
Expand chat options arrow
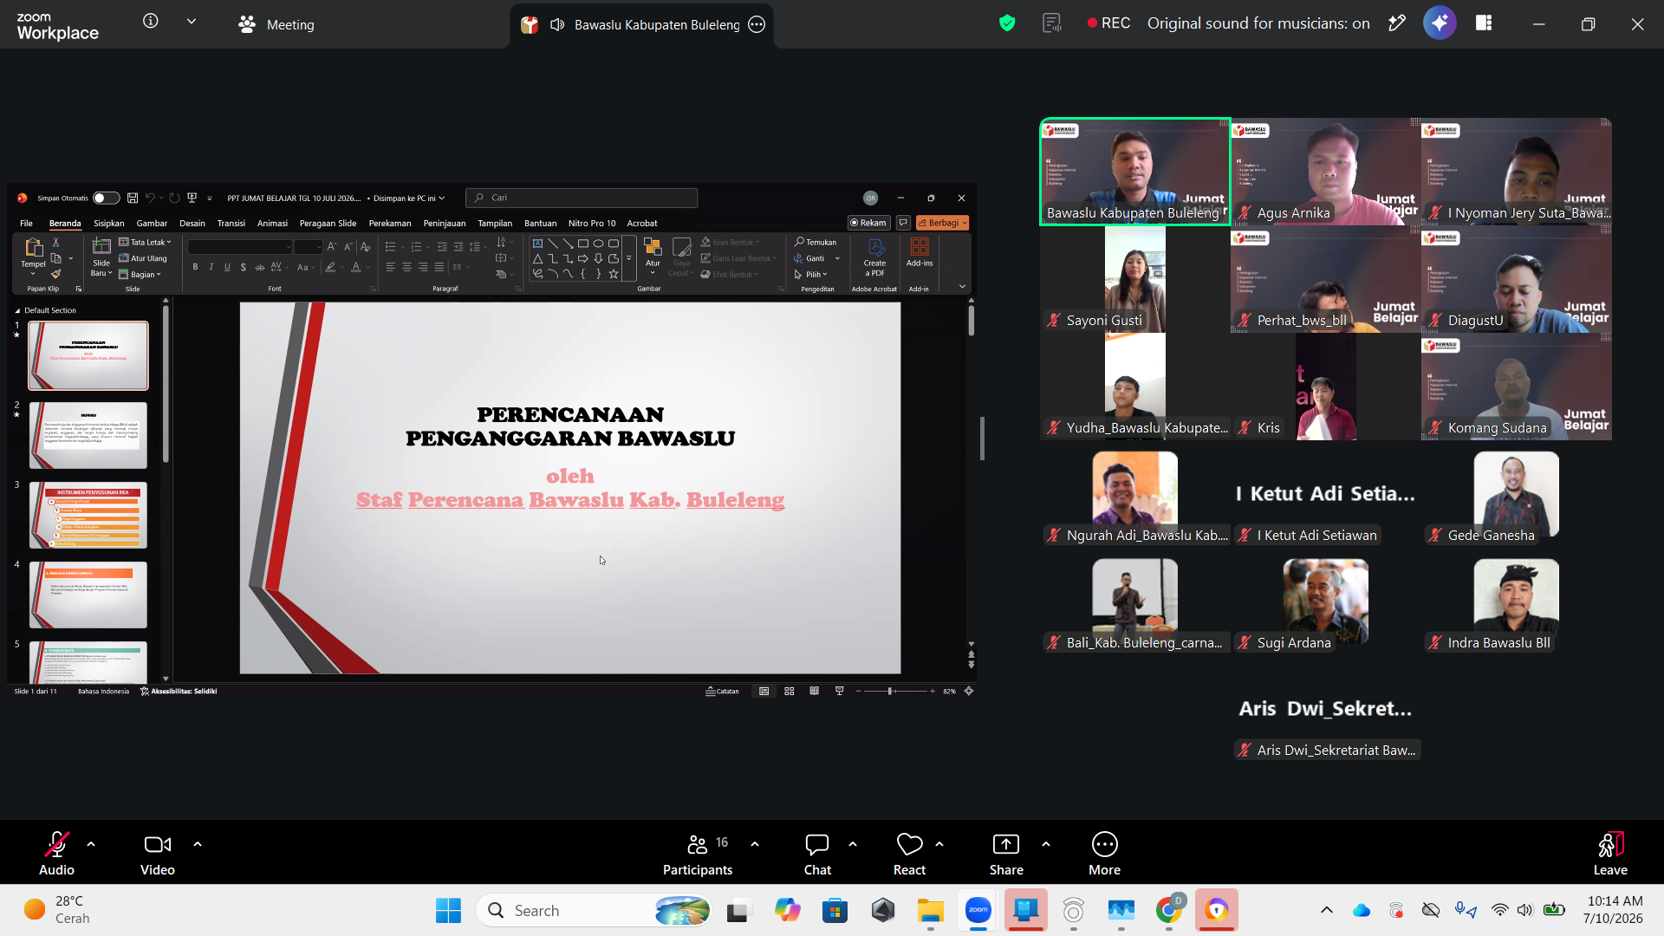pos(853,844)
